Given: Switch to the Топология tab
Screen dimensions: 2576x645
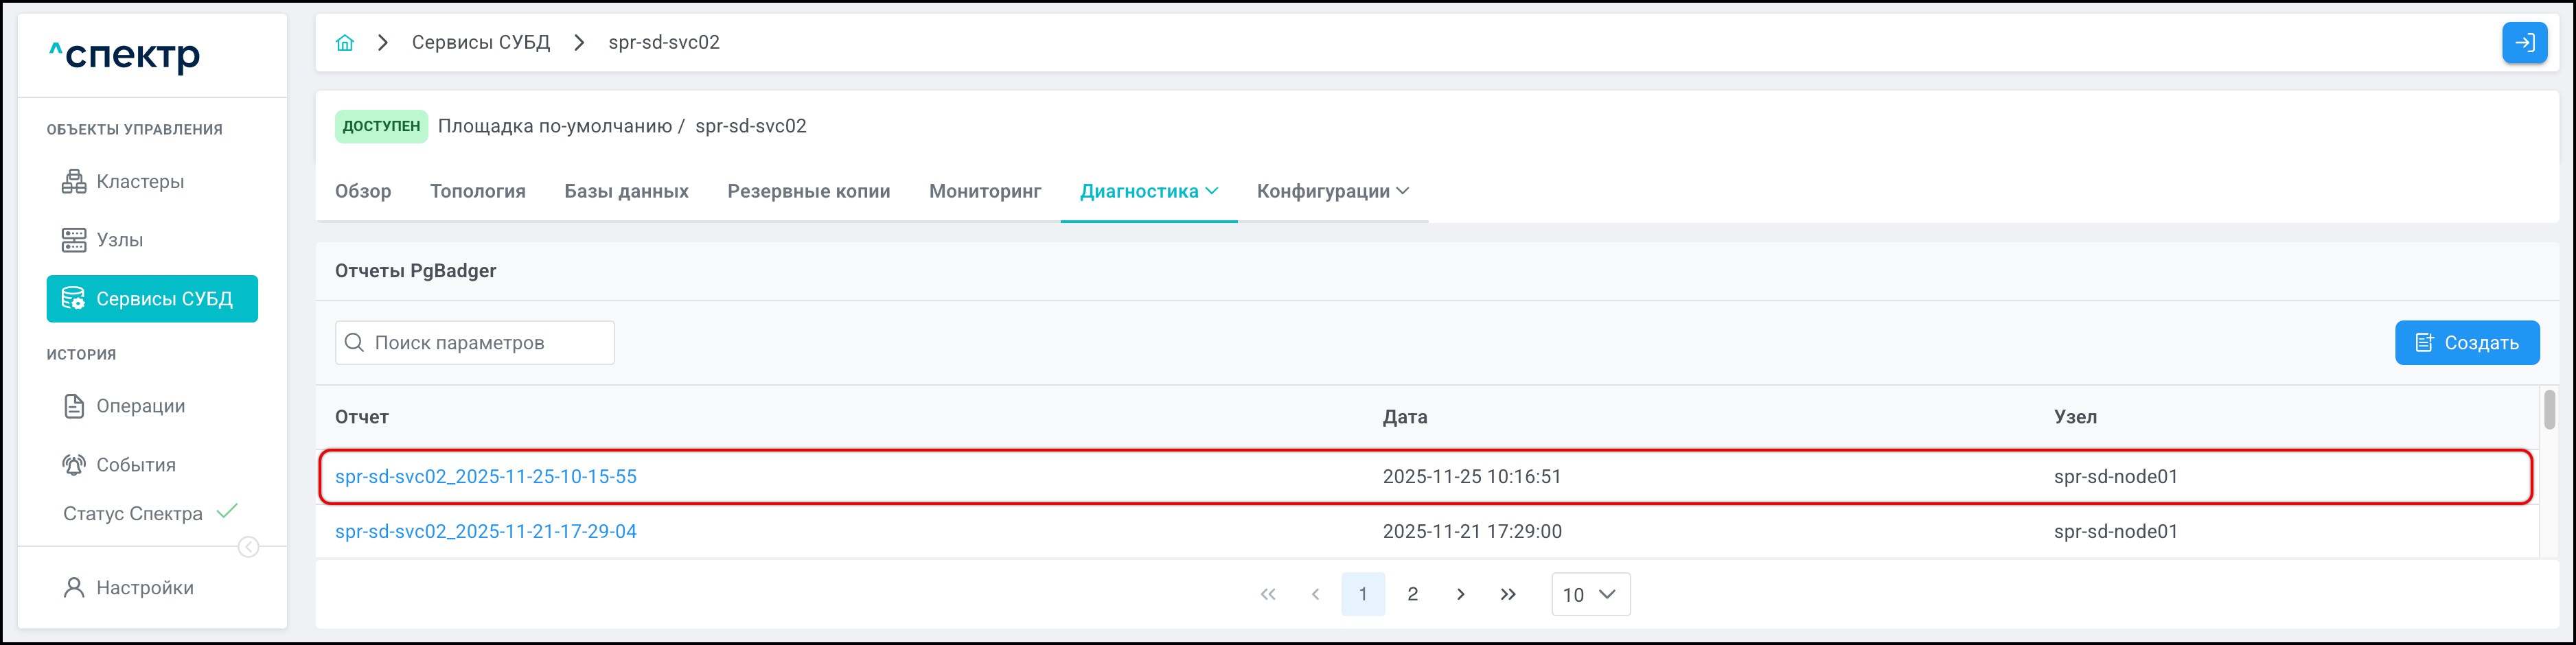Looking at the screenshot, I should coord(477,192).
